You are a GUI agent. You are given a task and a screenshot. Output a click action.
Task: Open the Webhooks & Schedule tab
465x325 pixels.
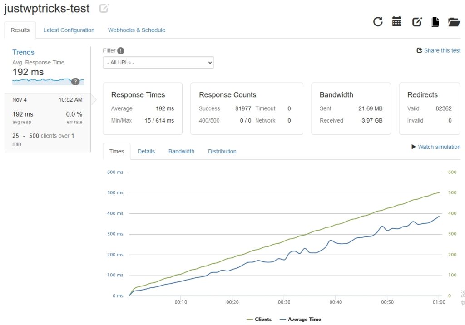[136, 30]
